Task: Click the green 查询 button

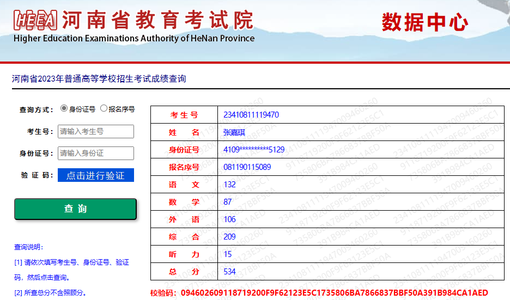Action: point(75,209)
